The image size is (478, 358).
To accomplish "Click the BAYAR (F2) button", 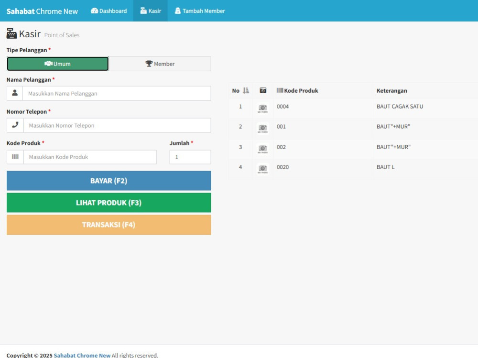I will pos(109,181).
